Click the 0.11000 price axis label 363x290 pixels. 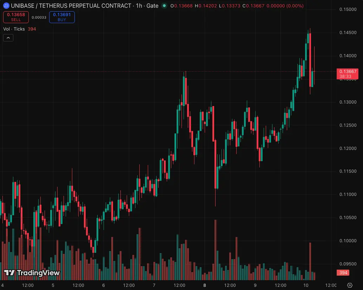[x=348, y=194]
